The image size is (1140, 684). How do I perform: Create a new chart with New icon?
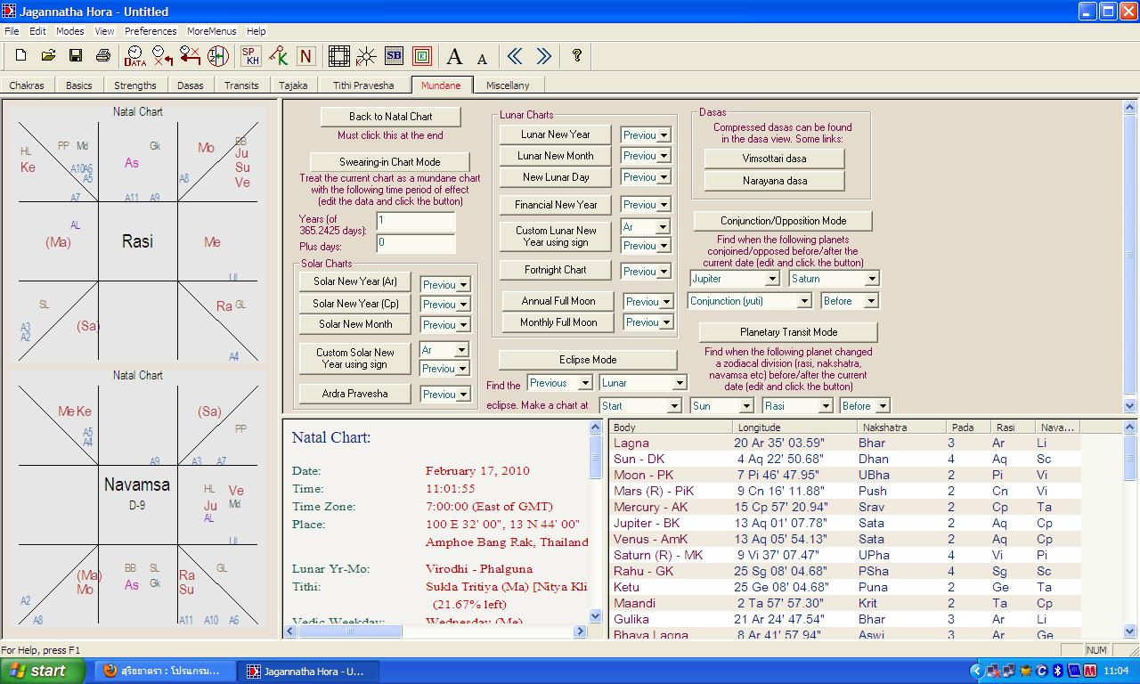21,56
